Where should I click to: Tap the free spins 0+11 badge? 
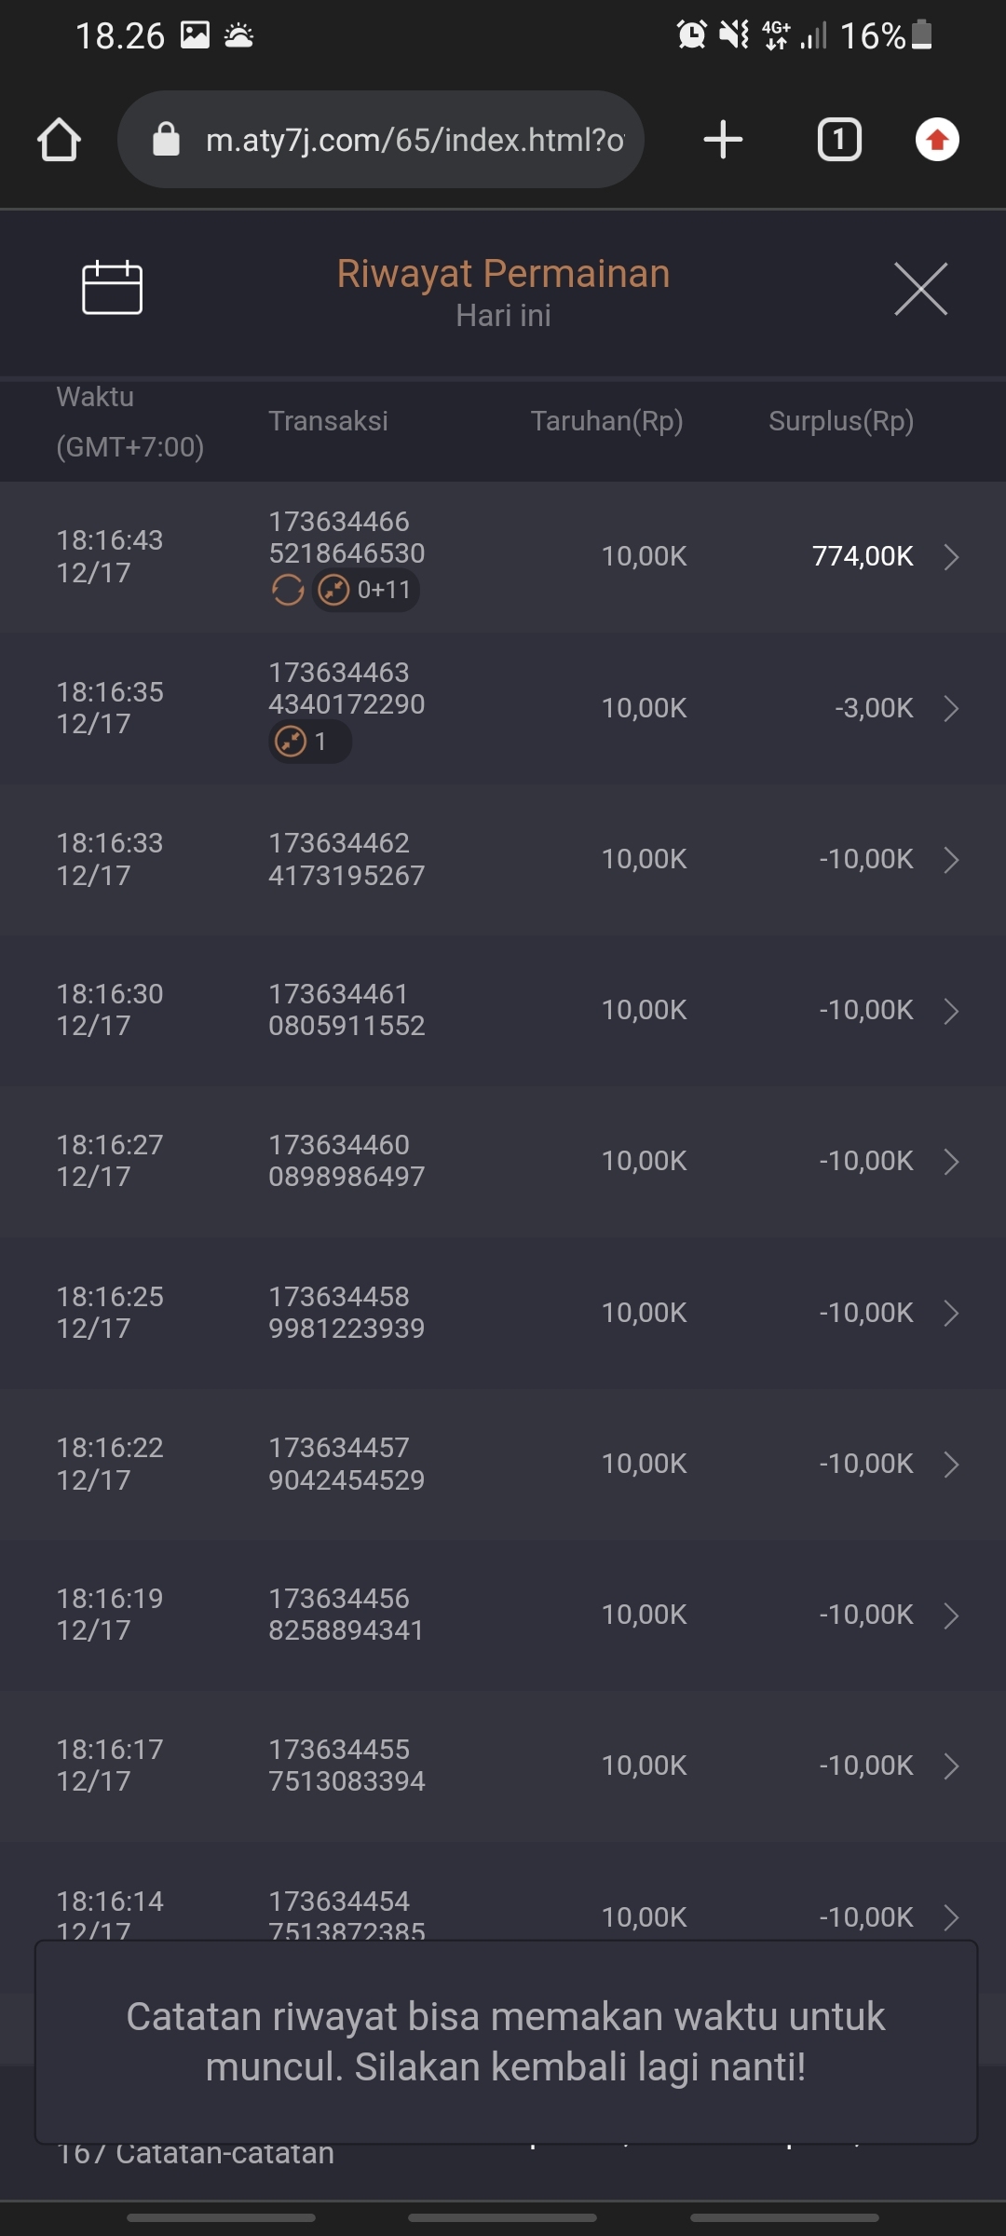[x=366, y=590]
